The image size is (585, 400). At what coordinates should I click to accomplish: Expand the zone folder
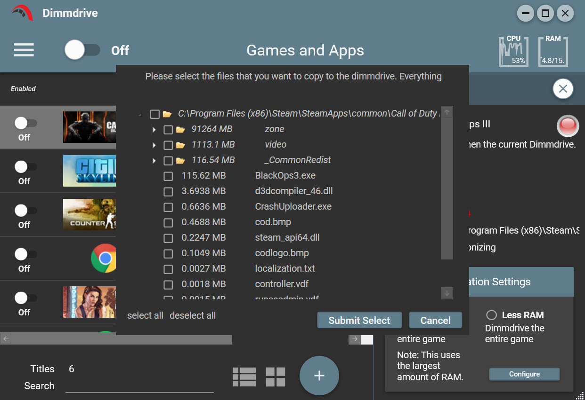tap(154, 129)
